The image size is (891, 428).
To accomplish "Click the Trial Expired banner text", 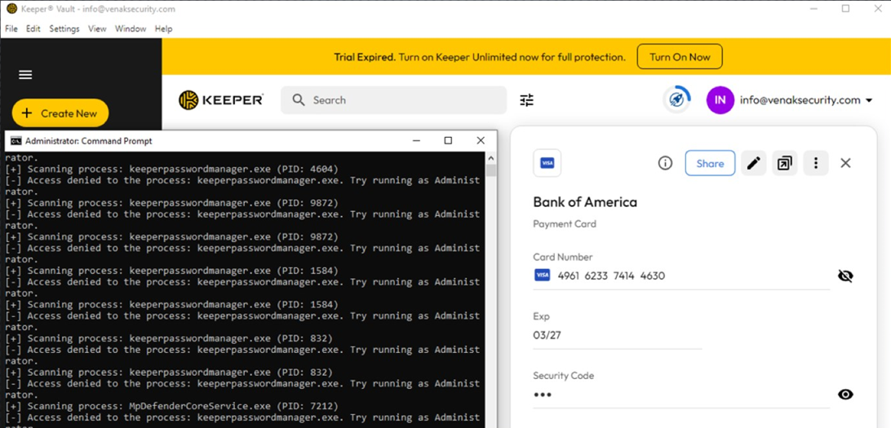I will tap(480, 57).
